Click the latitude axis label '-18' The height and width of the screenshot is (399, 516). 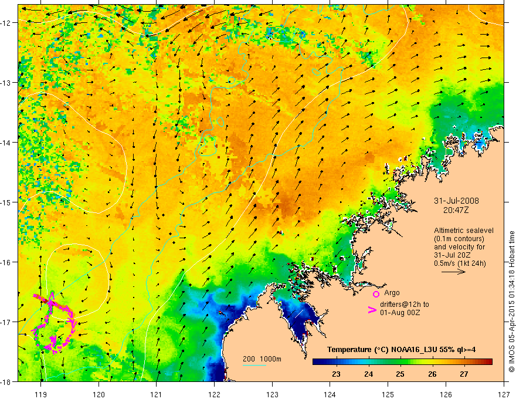pyautogui.click(x=5, y=381)
